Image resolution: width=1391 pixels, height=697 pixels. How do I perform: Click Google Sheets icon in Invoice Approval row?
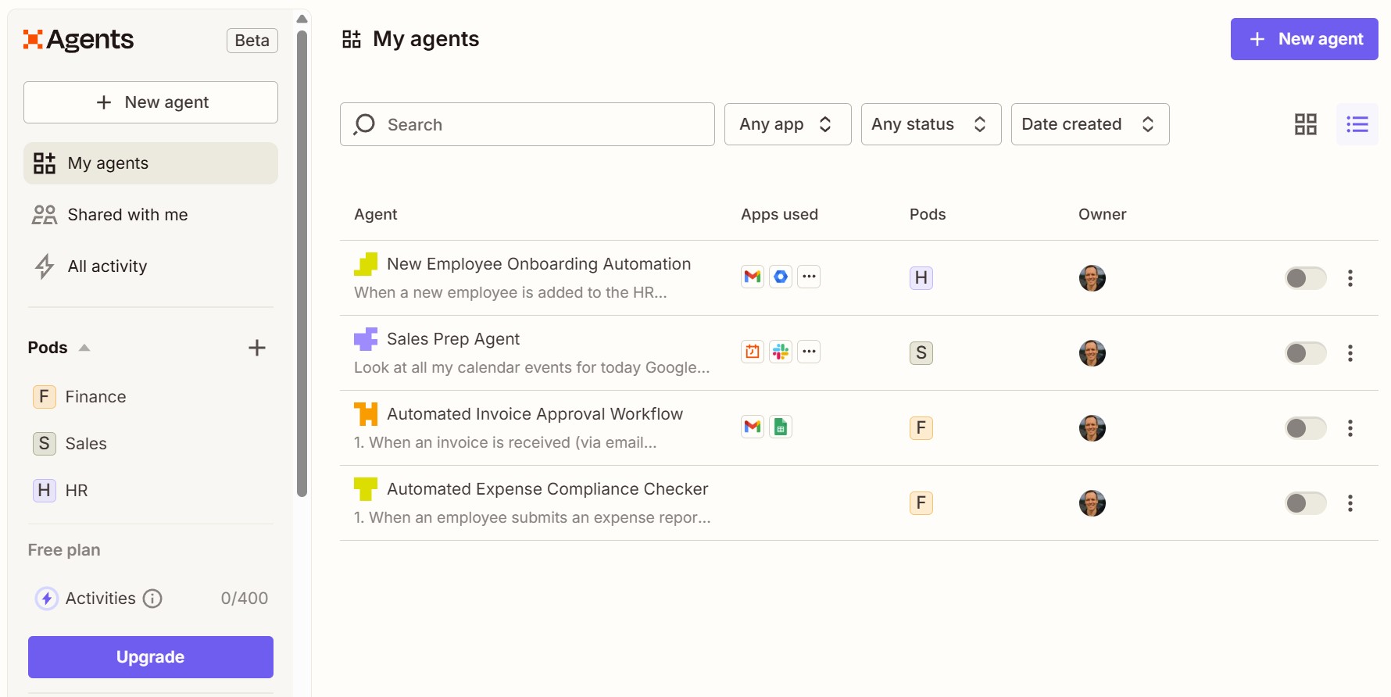tap(781, 427)
